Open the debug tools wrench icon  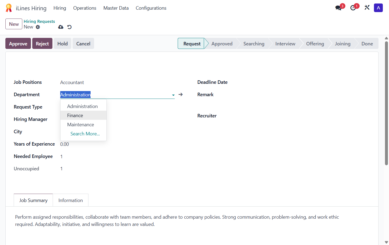(x=367, y=8)
